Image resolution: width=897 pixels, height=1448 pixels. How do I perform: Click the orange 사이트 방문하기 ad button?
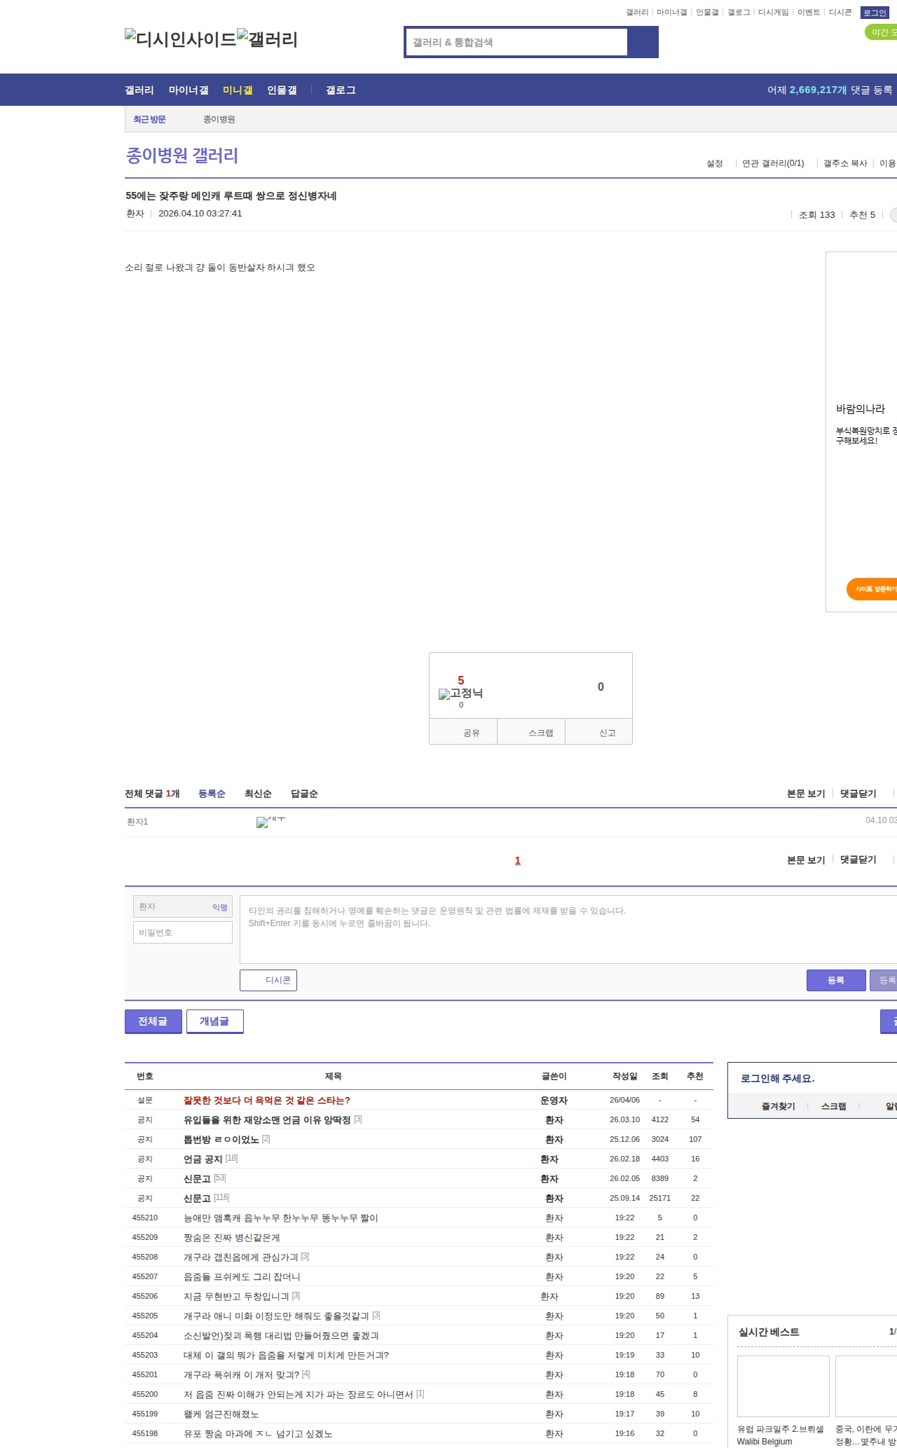click(x=873, y=589)
